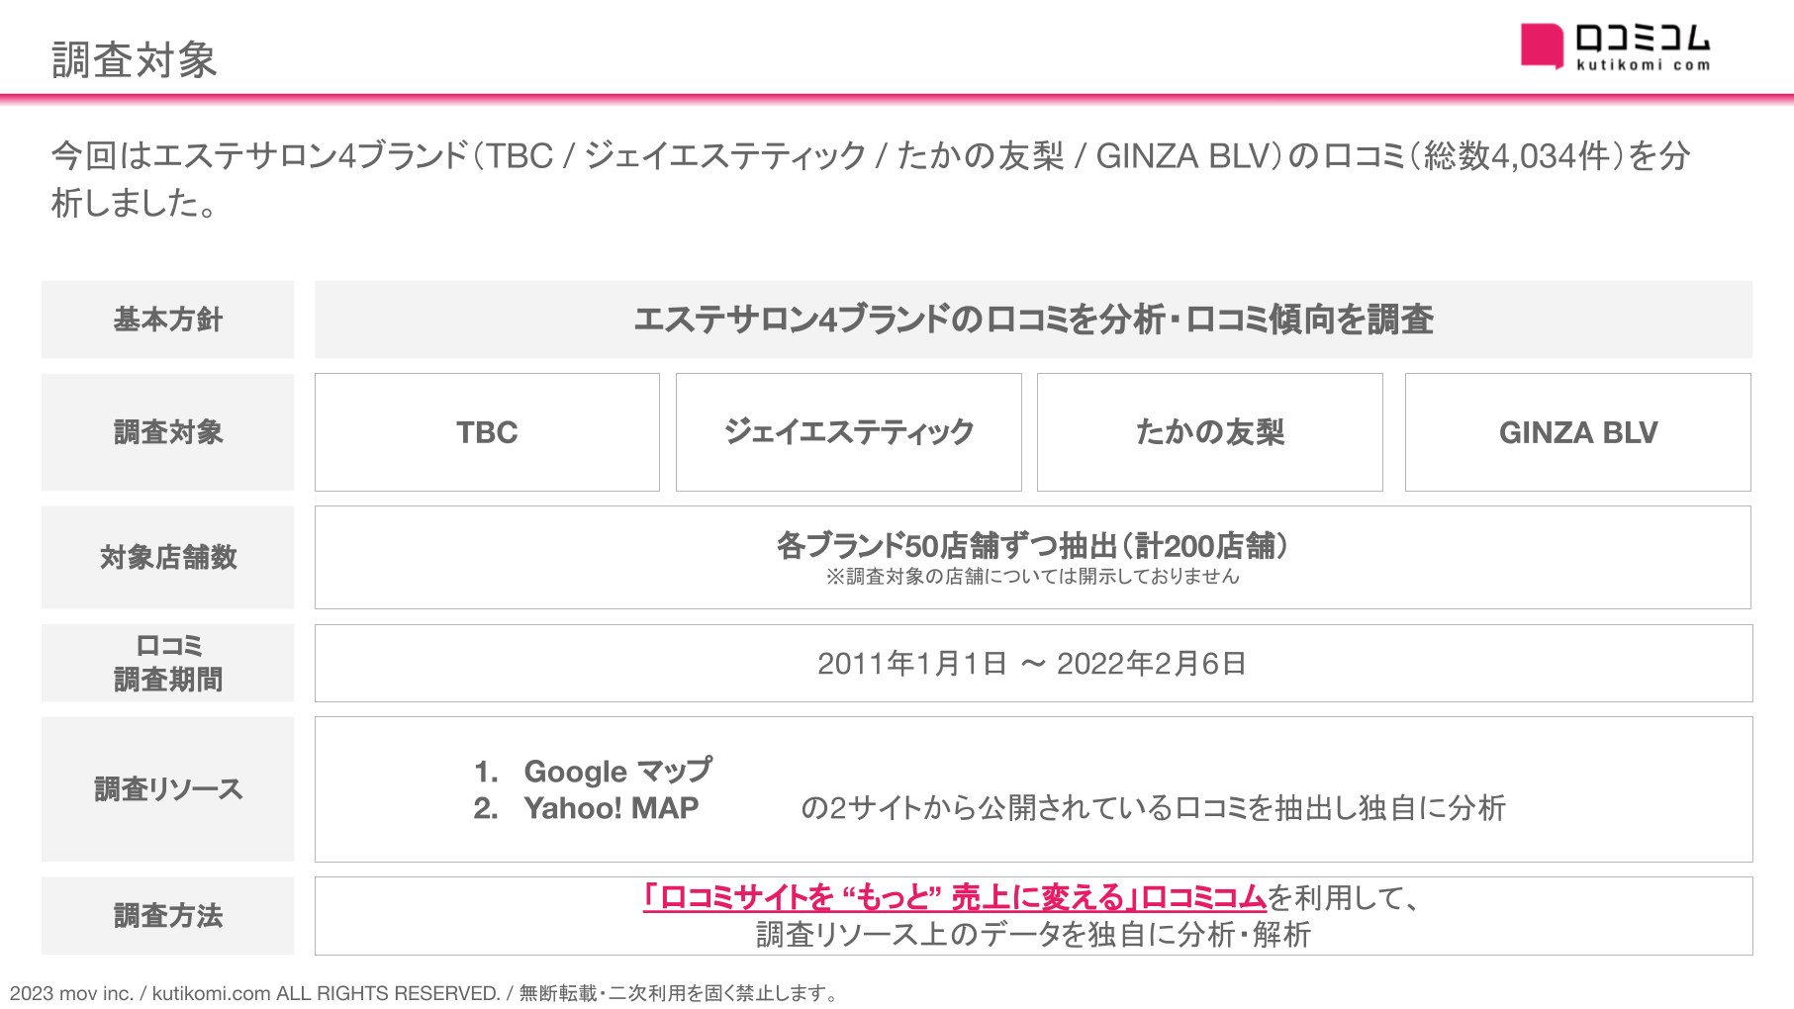
Task: Click the text の2サイトから公開されている口コミを抽出し独自に分析
Action: pos(1153,808)
